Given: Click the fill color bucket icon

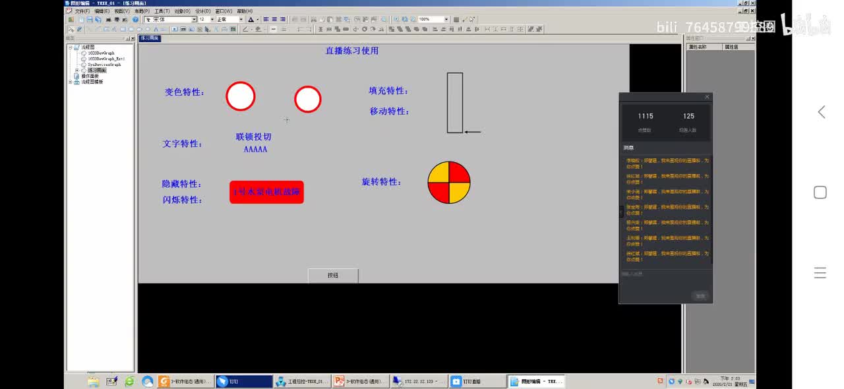Looking at the screenshot, I should (x=258, y=29).
